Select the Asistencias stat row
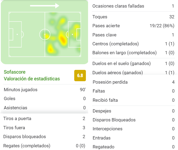This screenshot has height=150, width=178. [45, 108]
